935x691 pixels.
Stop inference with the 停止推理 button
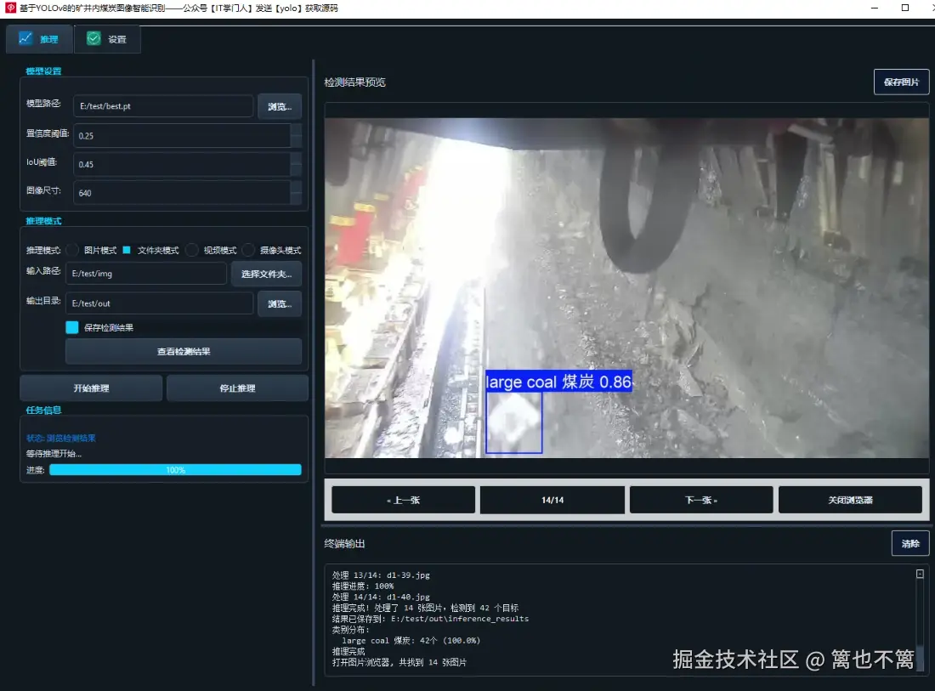[237, 388]
